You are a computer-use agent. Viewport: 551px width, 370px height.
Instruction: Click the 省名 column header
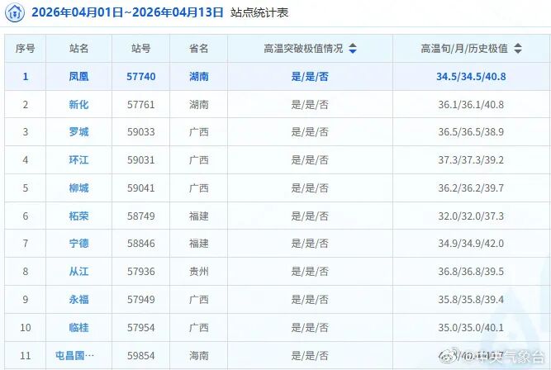[x=198, y=50]
